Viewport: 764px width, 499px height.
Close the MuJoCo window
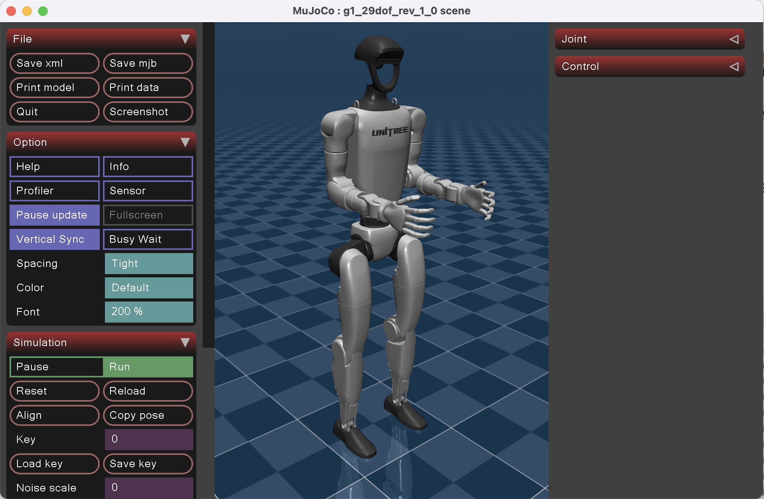[x=11, y=11]
